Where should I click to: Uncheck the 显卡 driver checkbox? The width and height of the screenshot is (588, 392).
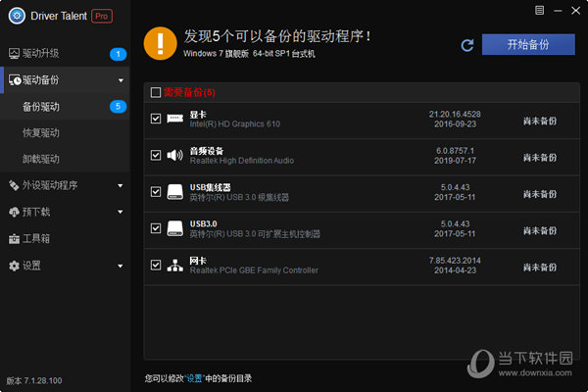(x=156, y=119)
